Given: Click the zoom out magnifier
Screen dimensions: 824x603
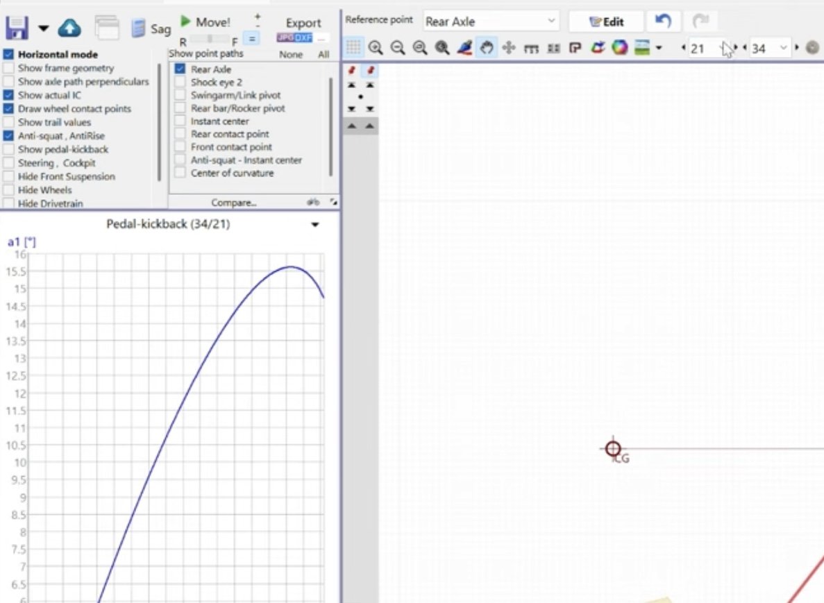Looking at the screenshot, I should pyautogui.click(x=398, y=48).
